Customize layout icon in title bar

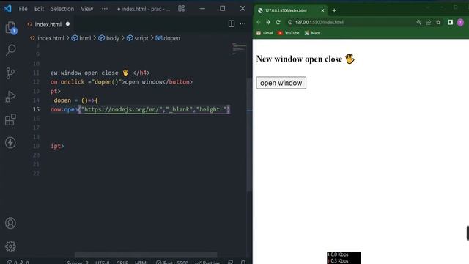(x=182, y=8)
